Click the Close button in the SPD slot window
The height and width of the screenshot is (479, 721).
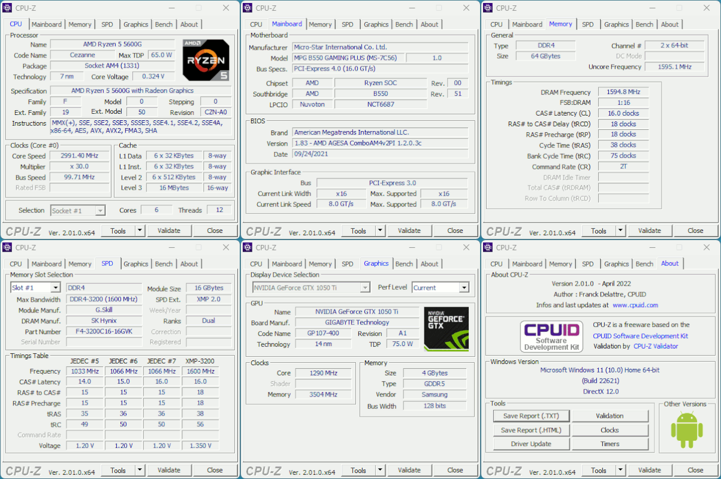click(215, 470)
